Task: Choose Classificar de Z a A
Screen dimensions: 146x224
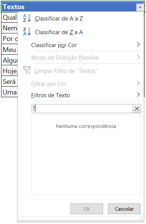Action: coord(59,32)
